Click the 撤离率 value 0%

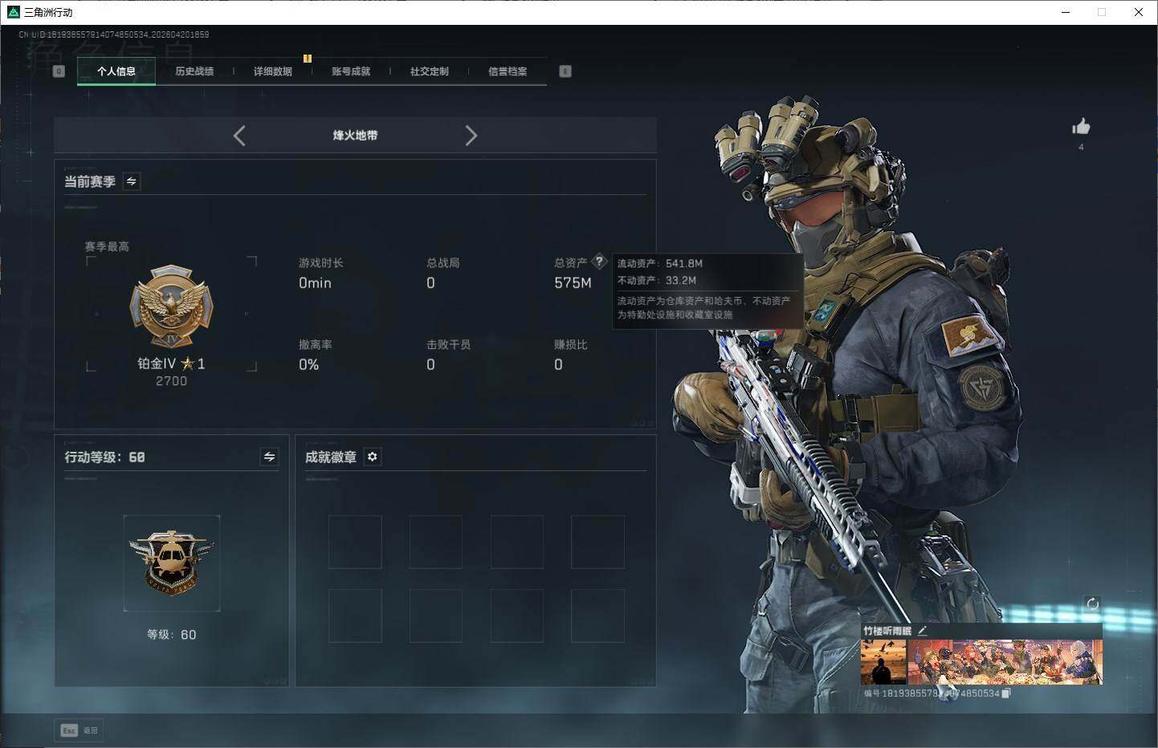click(308, 365)
